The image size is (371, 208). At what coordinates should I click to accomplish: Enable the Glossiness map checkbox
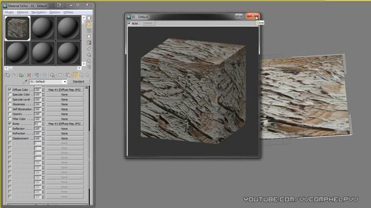click(x=10, y=104)
